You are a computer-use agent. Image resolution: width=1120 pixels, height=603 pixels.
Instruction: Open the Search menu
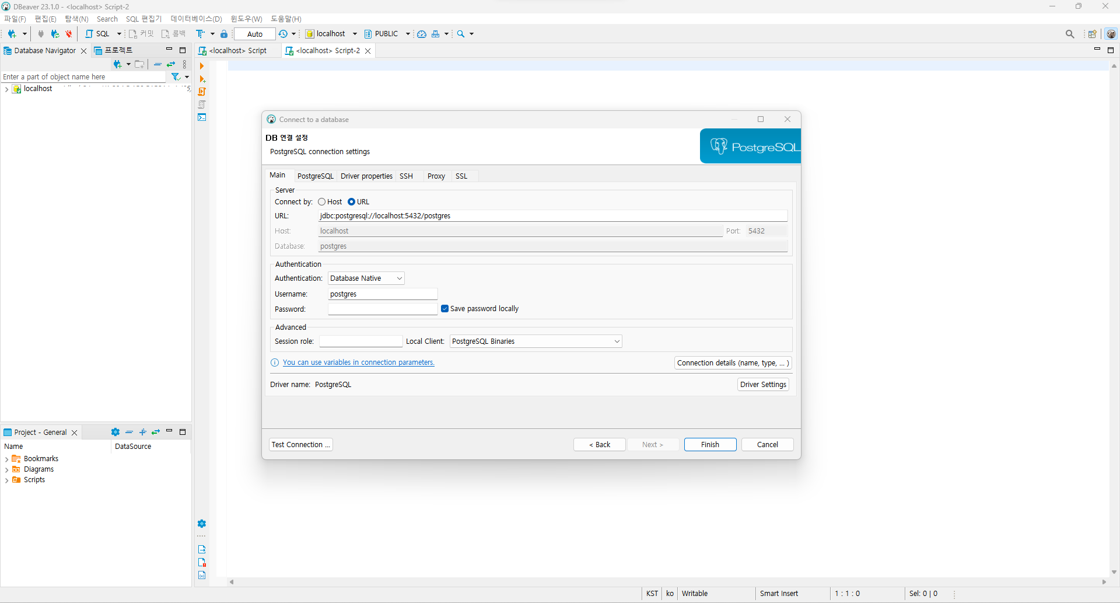[107, 19]
